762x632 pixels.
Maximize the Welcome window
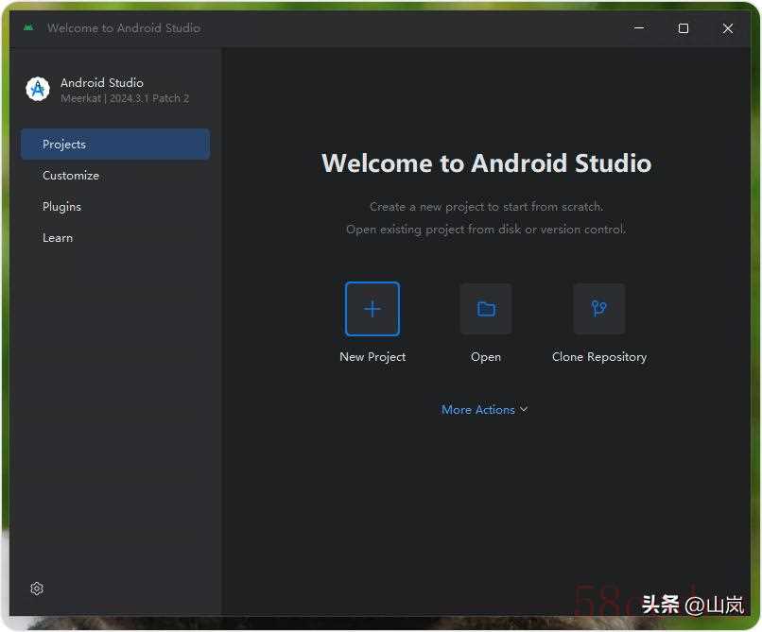coord(684,28)
